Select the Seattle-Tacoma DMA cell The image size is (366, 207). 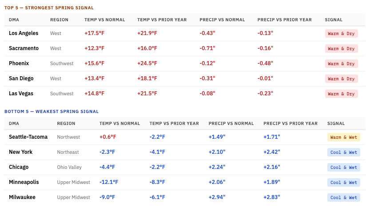(28, 137)
